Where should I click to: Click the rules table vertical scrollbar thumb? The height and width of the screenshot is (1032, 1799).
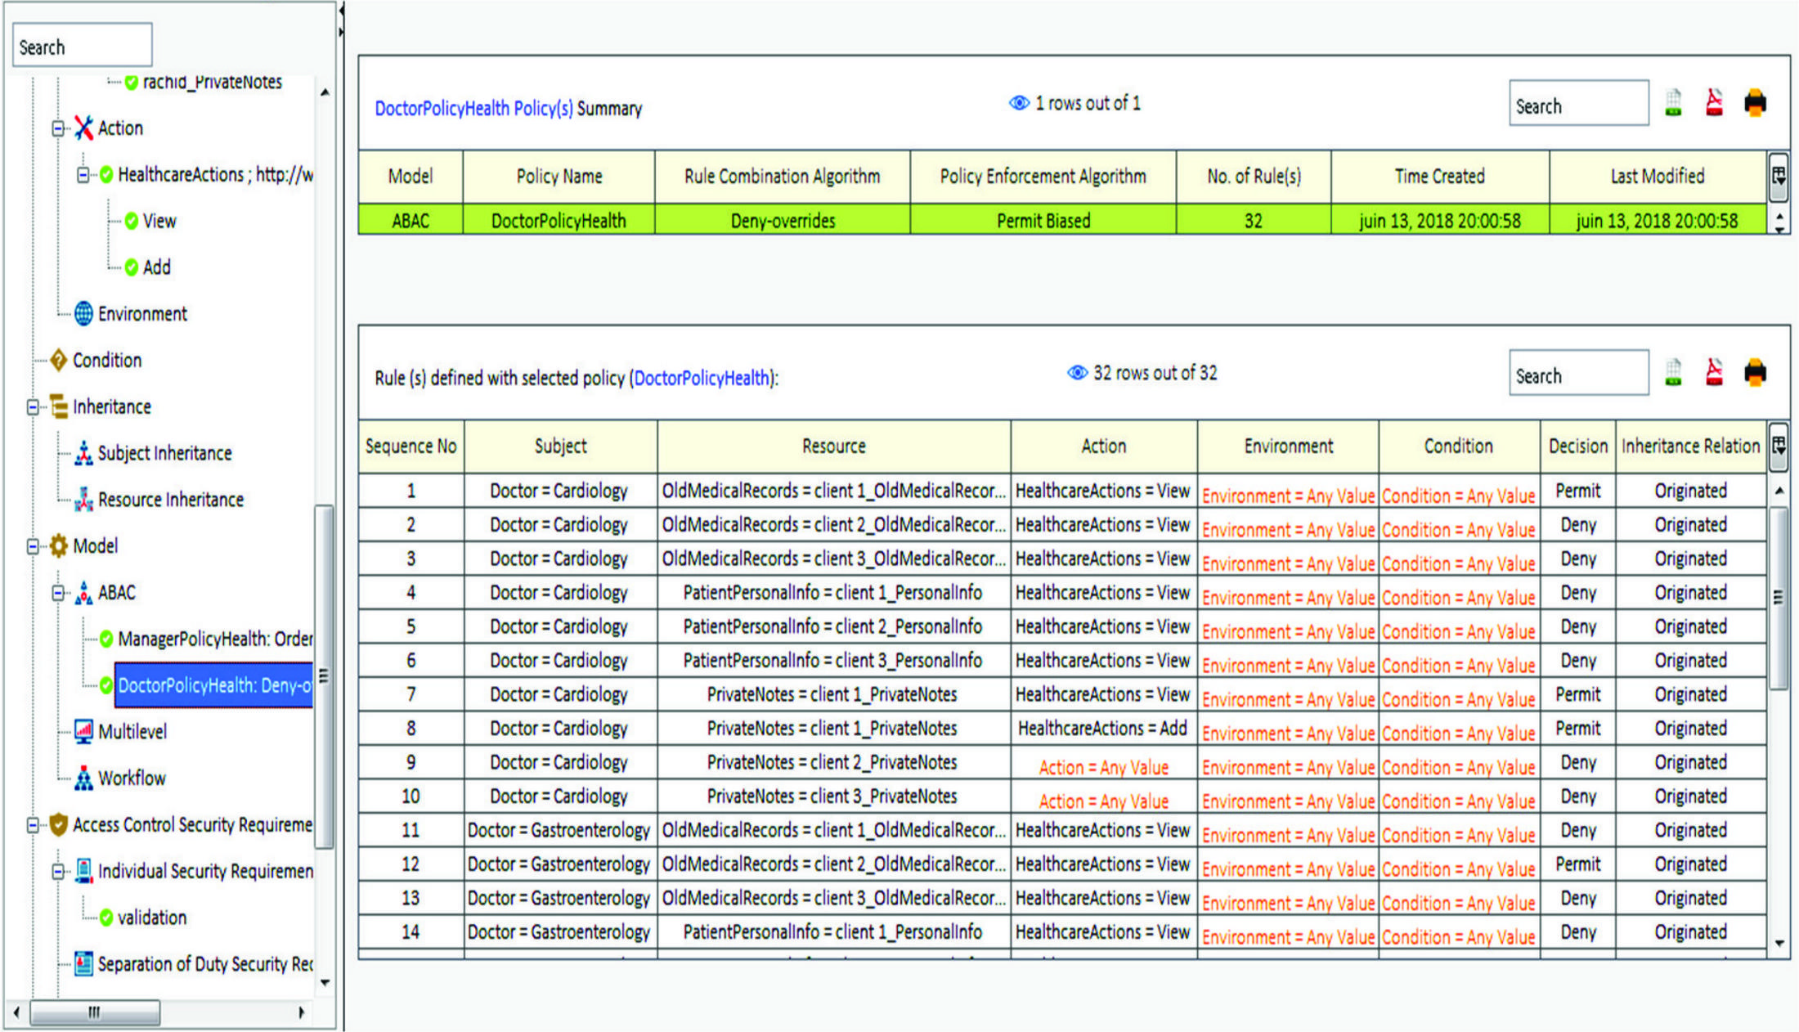pos(1778,598)
